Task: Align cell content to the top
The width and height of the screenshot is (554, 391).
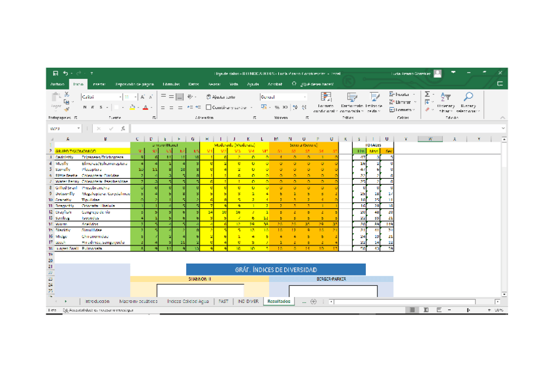Action: click(x=163, y=97)
